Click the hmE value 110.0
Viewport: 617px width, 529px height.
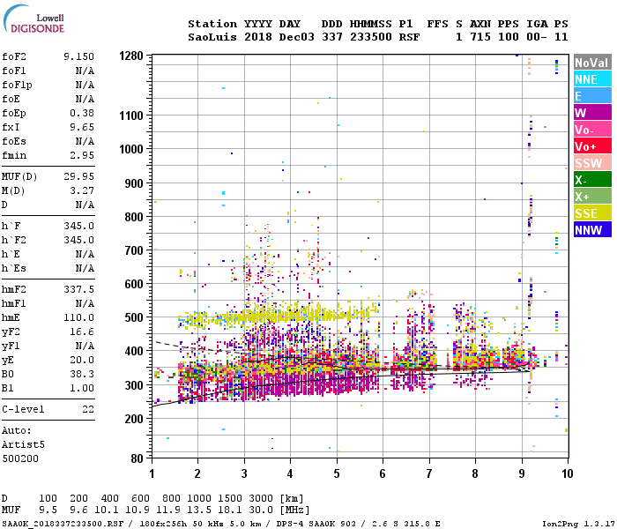[x=78, y=317]
